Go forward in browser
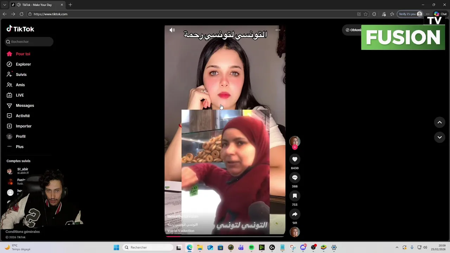This screenshot has width=450, height=253. click(13, 14)
